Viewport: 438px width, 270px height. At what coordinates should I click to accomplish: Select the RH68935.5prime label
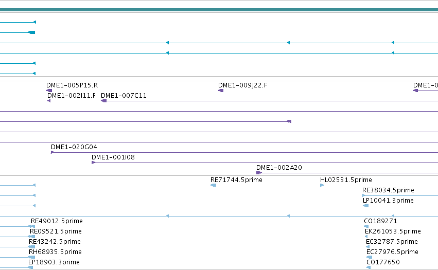[55, 252]
